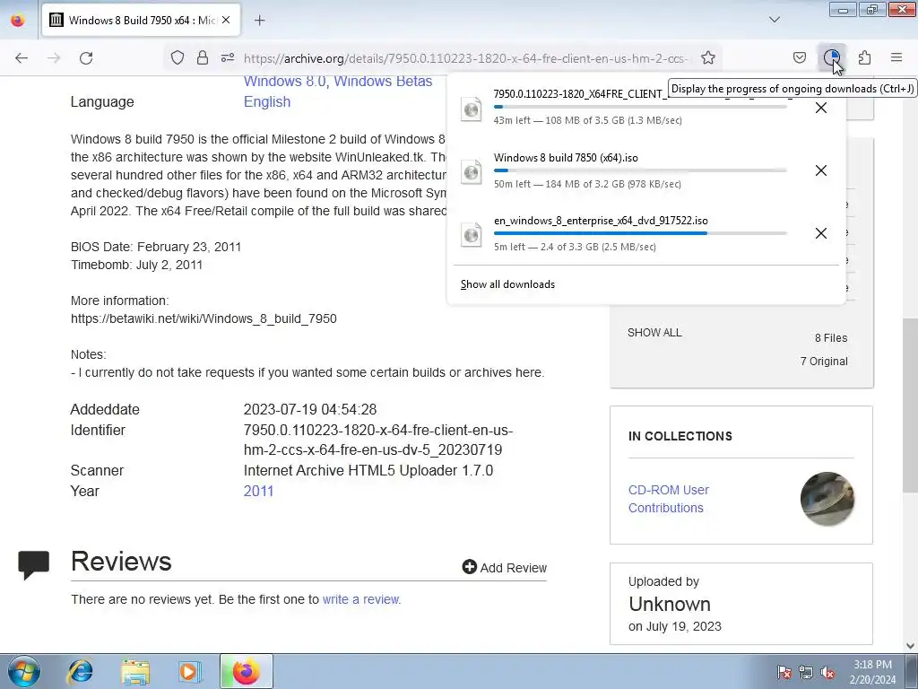Click progress bar of 7950.0.110223 download

[640, 107]
